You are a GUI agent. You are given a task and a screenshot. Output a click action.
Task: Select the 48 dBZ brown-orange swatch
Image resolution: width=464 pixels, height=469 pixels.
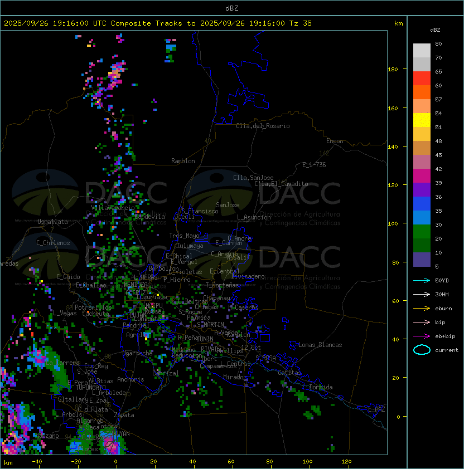click(422, 148)
